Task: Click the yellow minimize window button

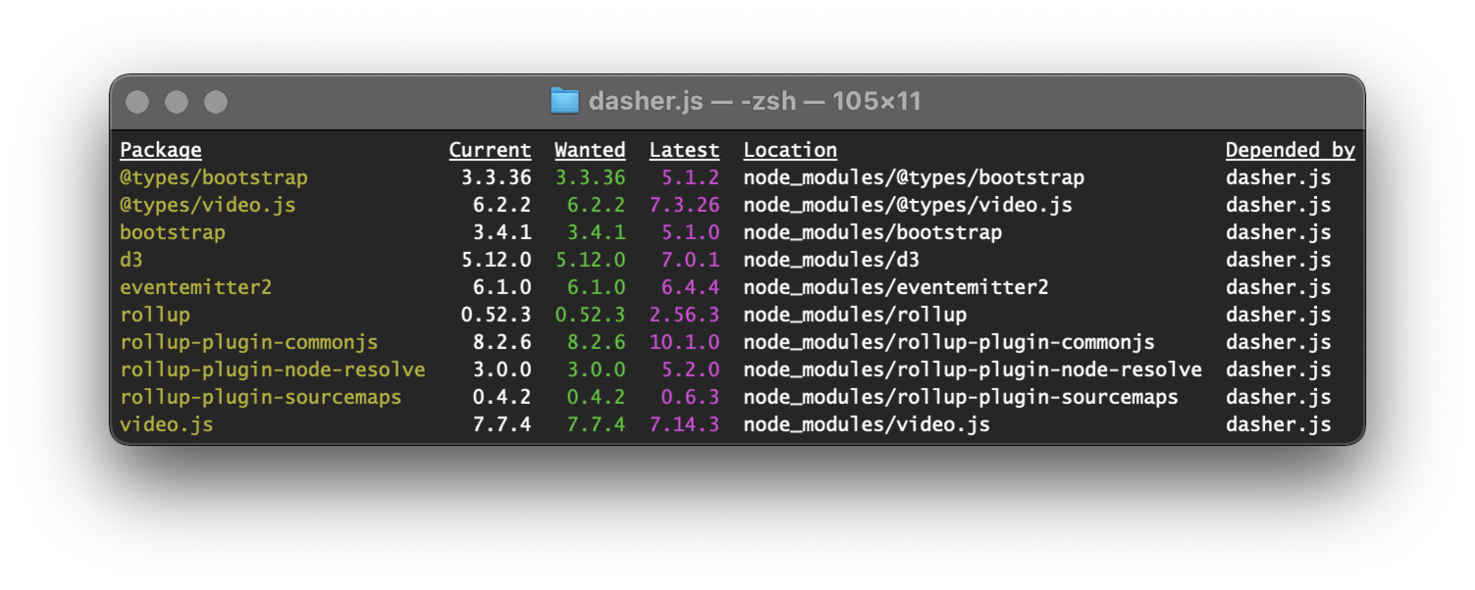Action: click(177, 102)
